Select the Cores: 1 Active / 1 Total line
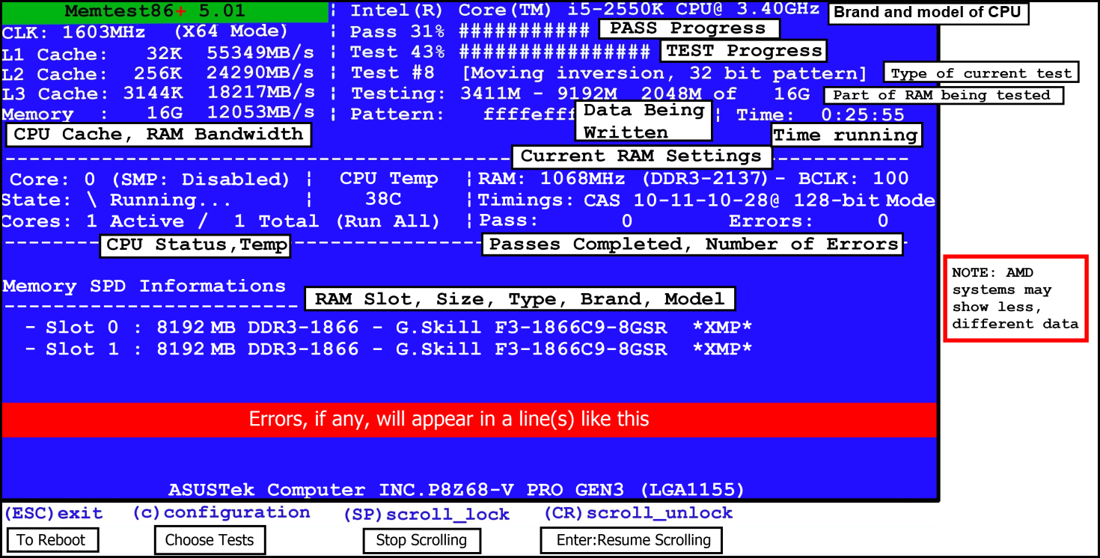This screenshot has height=558, width=1100. tap(221, 221)
